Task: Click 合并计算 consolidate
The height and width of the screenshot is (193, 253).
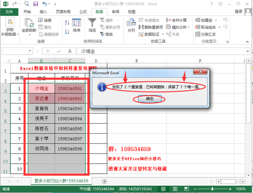Action: click(x=177, y=20)
